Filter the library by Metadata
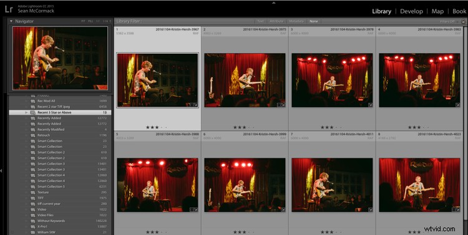 click(296, 21)
